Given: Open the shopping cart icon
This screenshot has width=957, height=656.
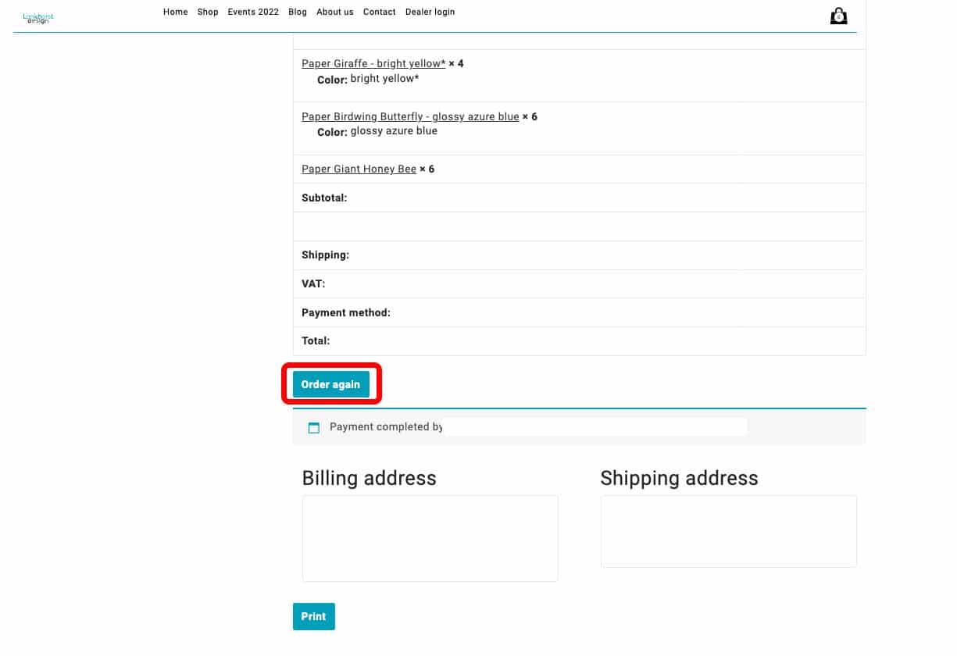Looking at the screenshot, I should pyautogui.click(x=838, y=16).
